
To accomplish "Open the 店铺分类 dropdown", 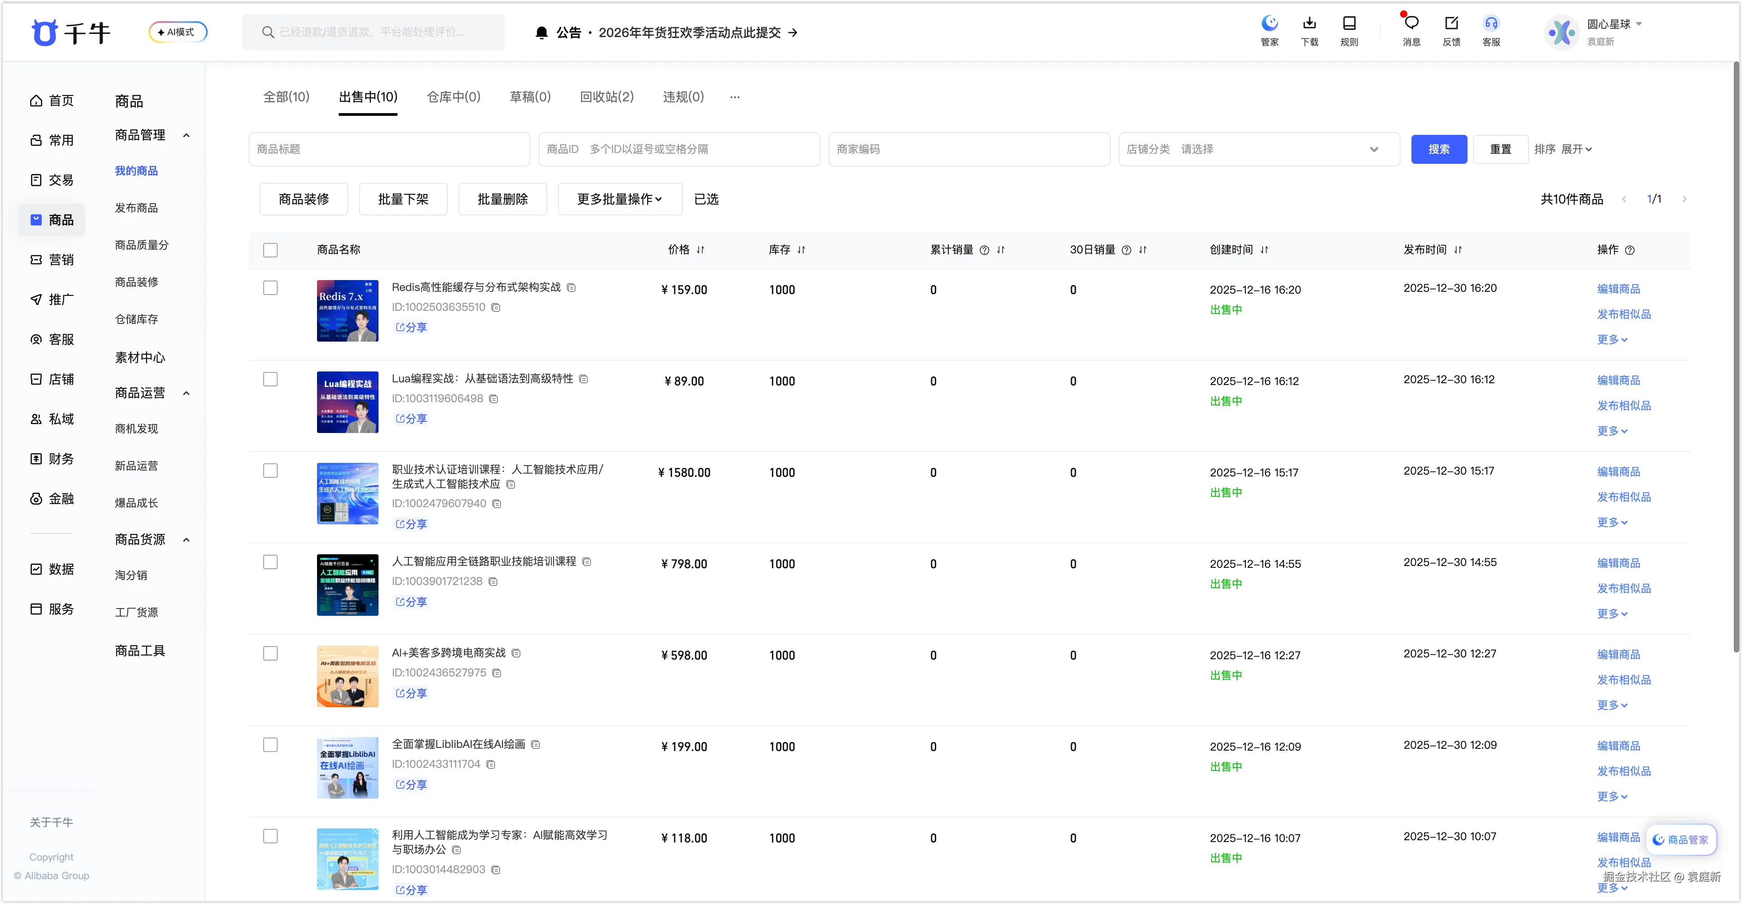I will [x=1259, y=150].
